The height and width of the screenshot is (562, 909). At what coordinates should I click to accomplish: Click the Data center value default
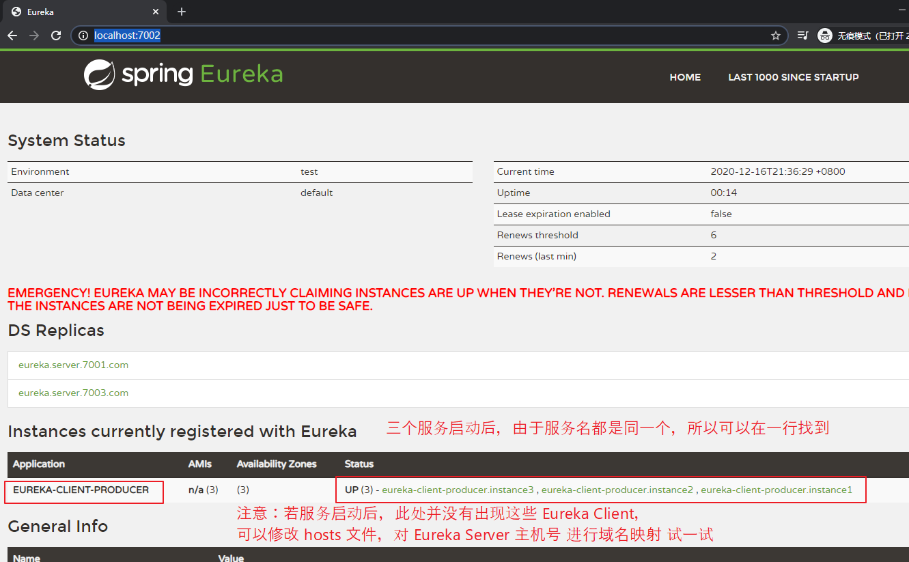[x=317, y=193]
